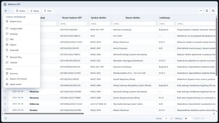
Task: Click the columns layout icon in toolbar
Action: pos(207,11)
